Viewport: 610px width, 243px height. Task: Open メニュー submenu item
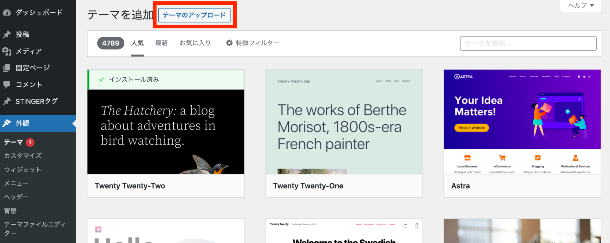(x=16, y=183)
